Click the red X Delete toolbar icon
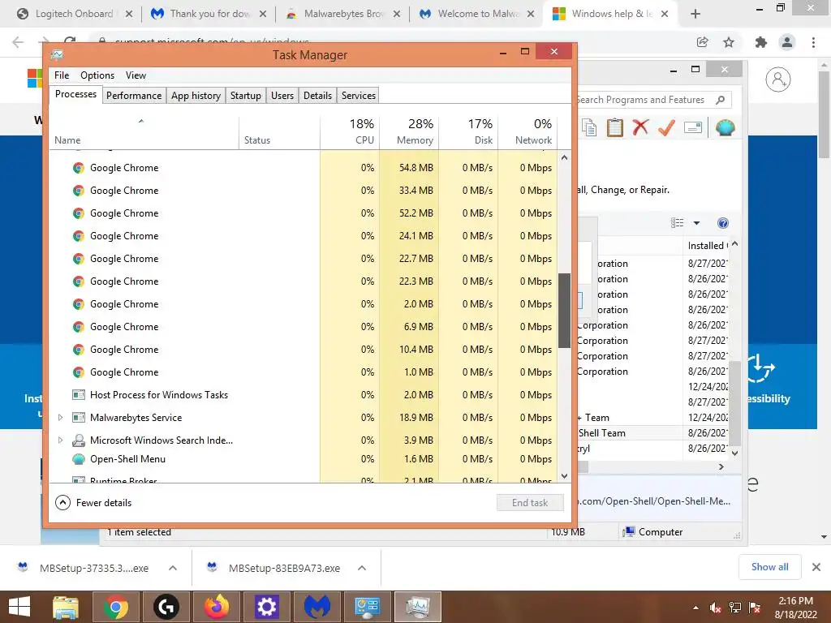This screenshot has width=831, height=623. pos(641,127)
